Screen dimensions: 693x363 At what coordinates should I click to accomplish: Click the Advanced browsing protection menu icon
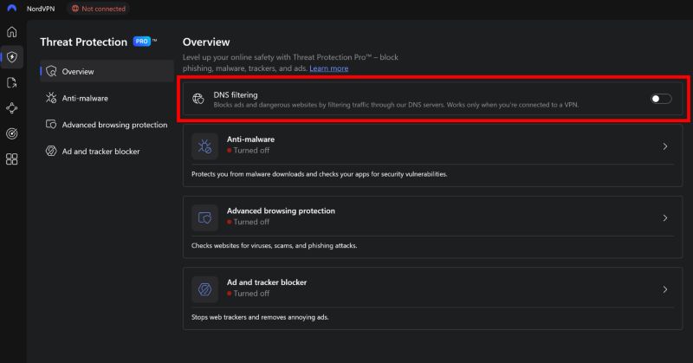[x=51, y=124]
